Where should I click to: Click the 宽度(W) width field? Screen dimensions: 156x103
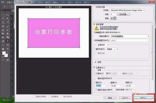[x=130, y=86]
